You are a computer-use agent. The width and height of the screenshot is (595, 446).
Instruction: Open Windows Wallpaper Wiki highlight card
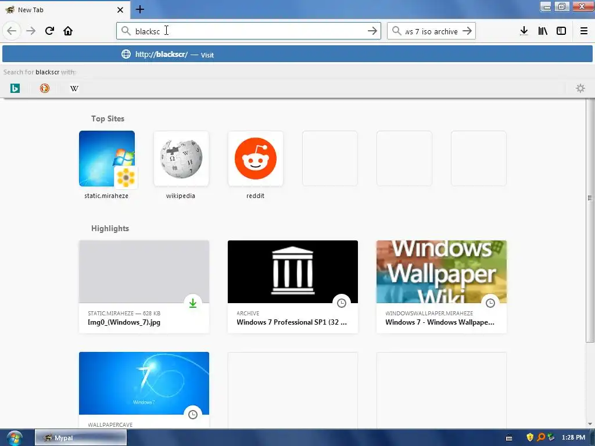[442, 287]
